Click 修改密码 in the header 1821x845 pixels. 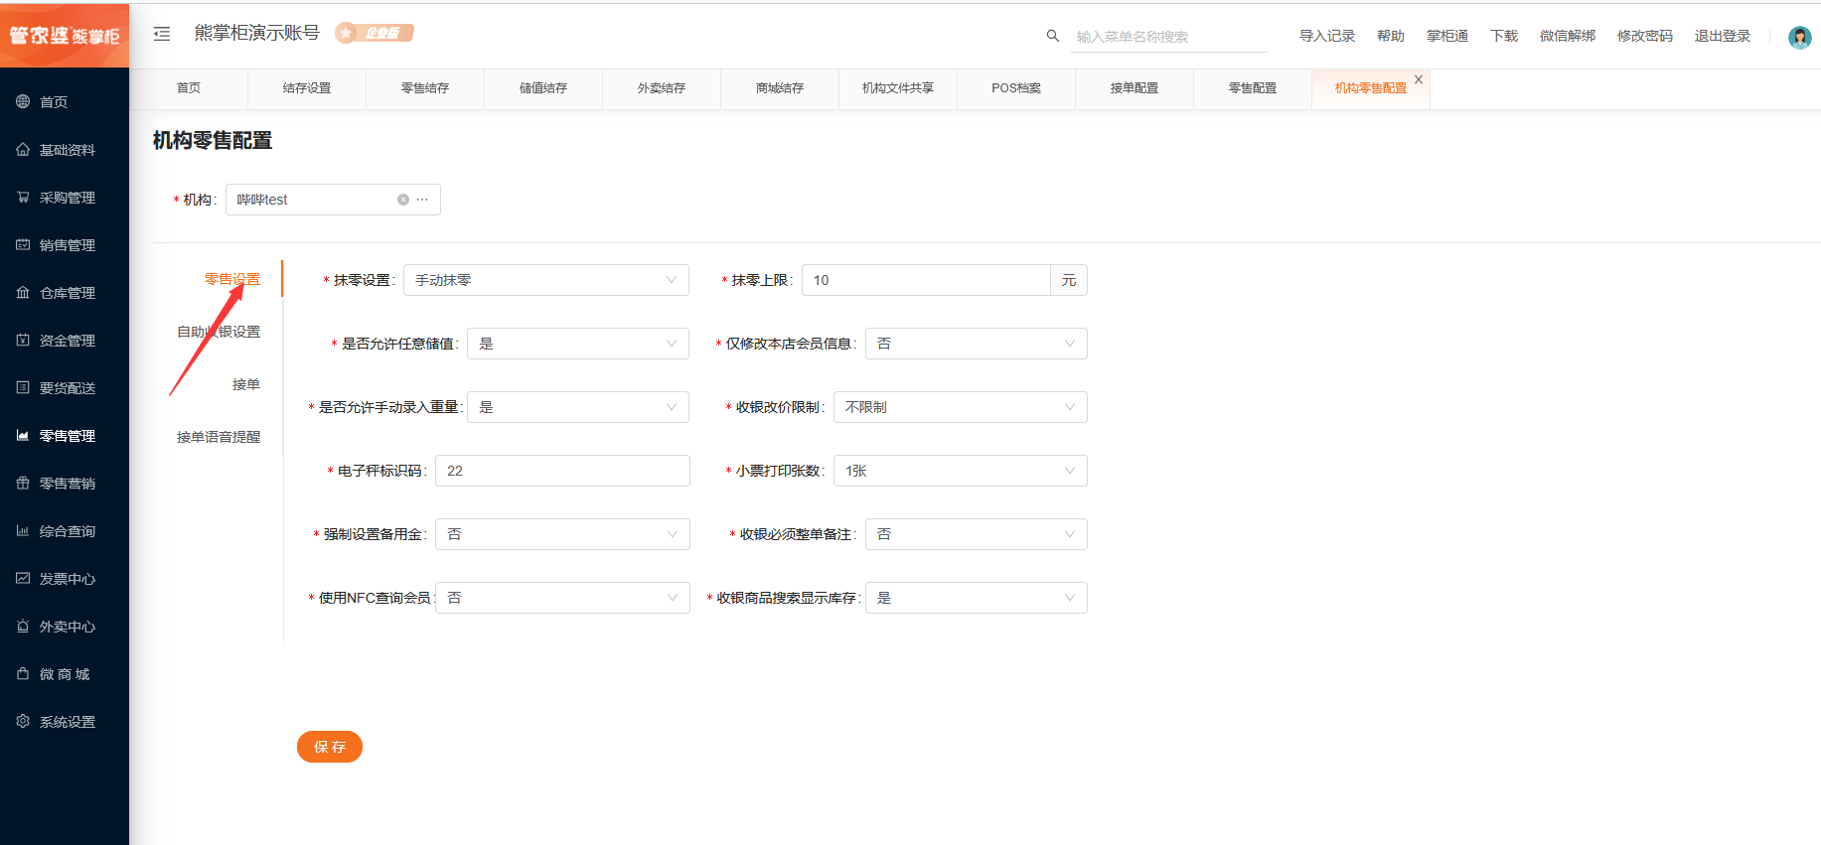tap(1645, 36)
